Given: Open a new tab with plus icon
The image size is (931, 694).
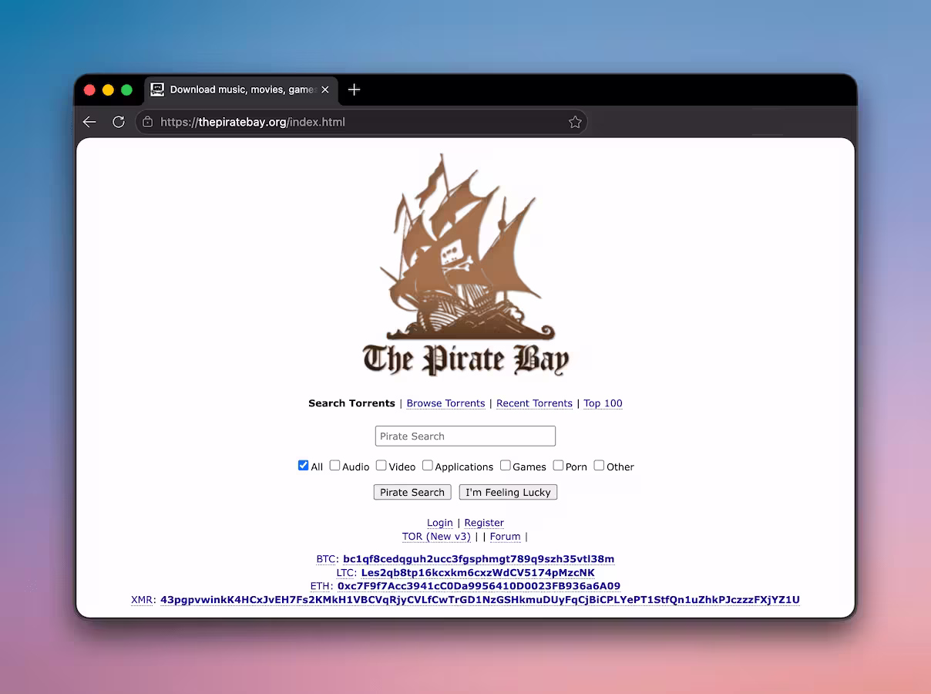Looking at the screenshot, I should click(354, 89).
